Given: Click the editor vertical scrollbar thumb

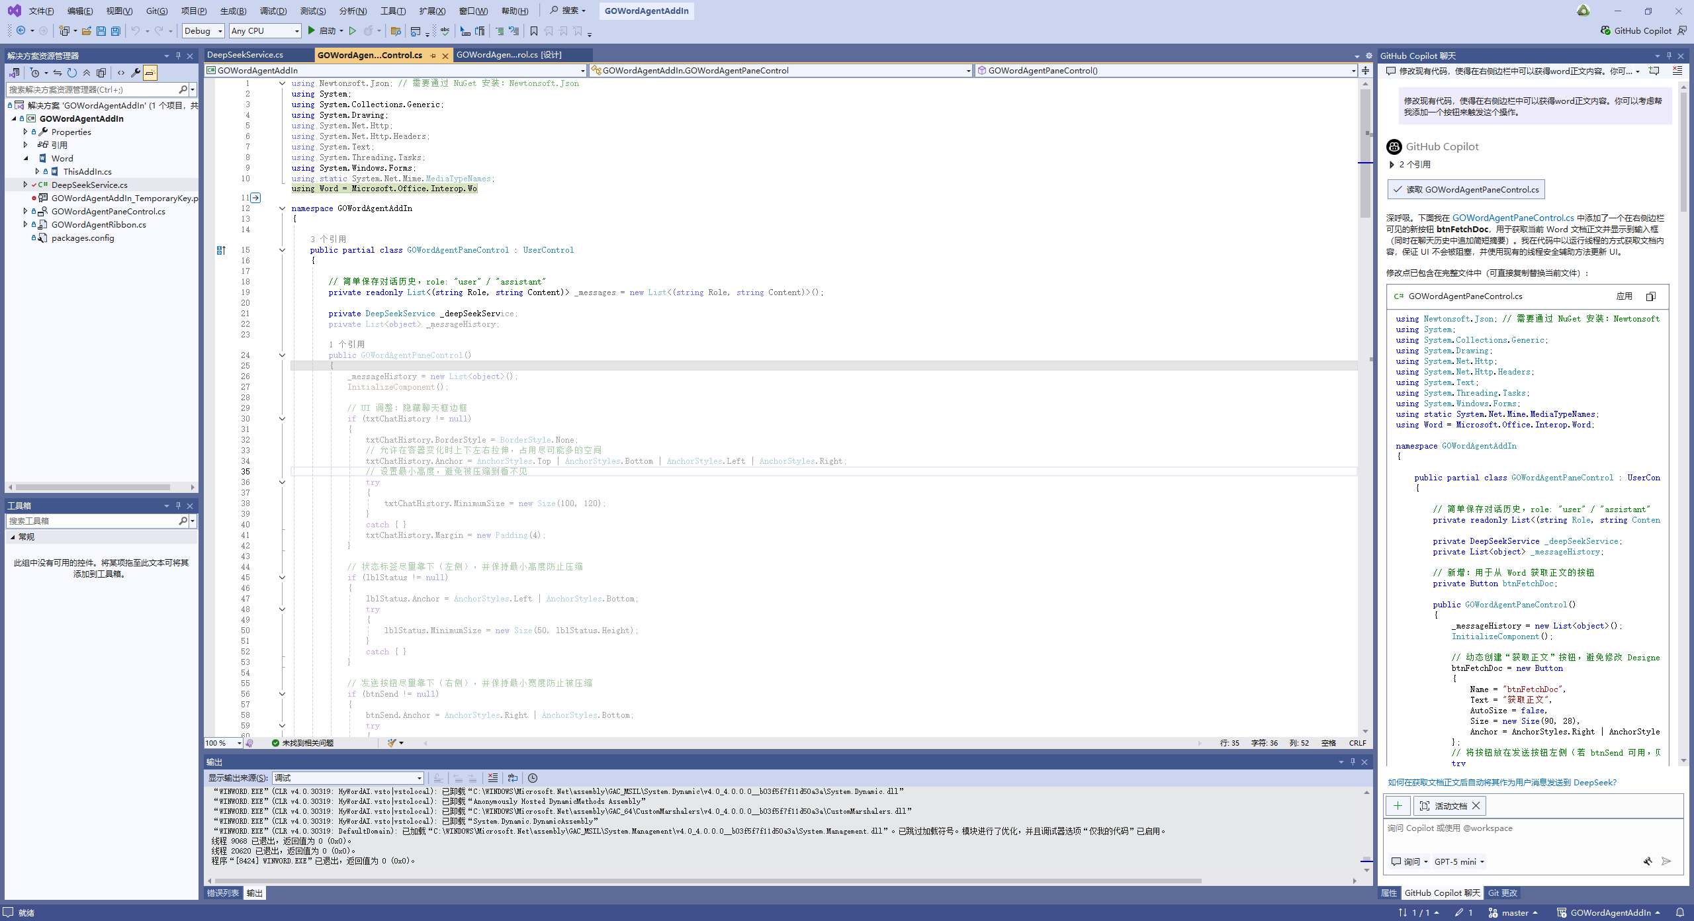Looking at the screenshot, I should pos(1365,152).
